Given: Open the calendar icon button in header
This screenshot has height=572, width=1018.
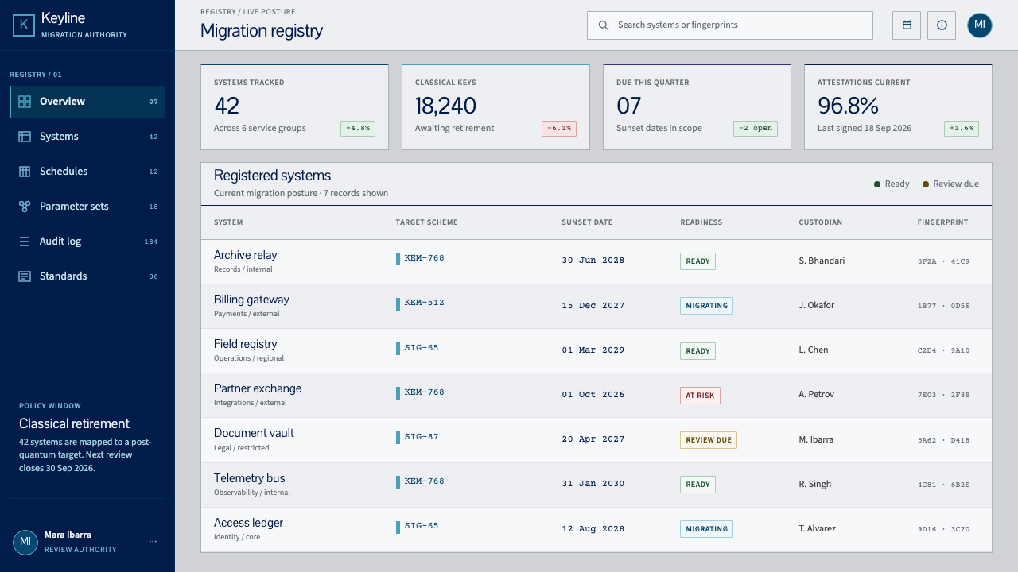Looking at the screenshot, I should 907,25.
